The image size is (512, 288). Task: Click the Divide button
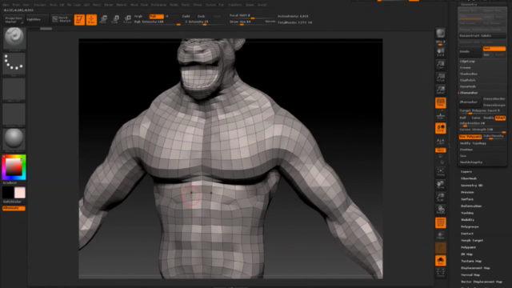pyautogui.click(x=470, y=51)
